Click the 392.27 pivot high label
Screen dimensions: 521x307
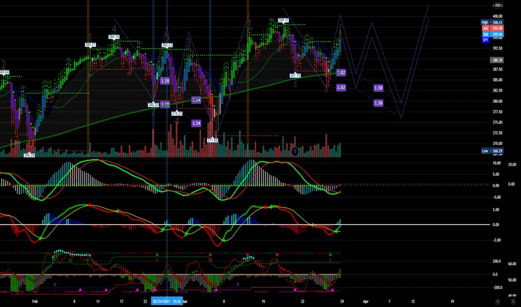click(x=91, y=45)
